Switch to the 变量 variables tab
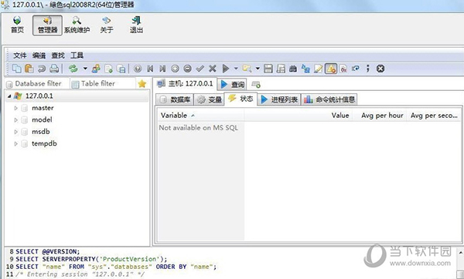 (210, 99)
